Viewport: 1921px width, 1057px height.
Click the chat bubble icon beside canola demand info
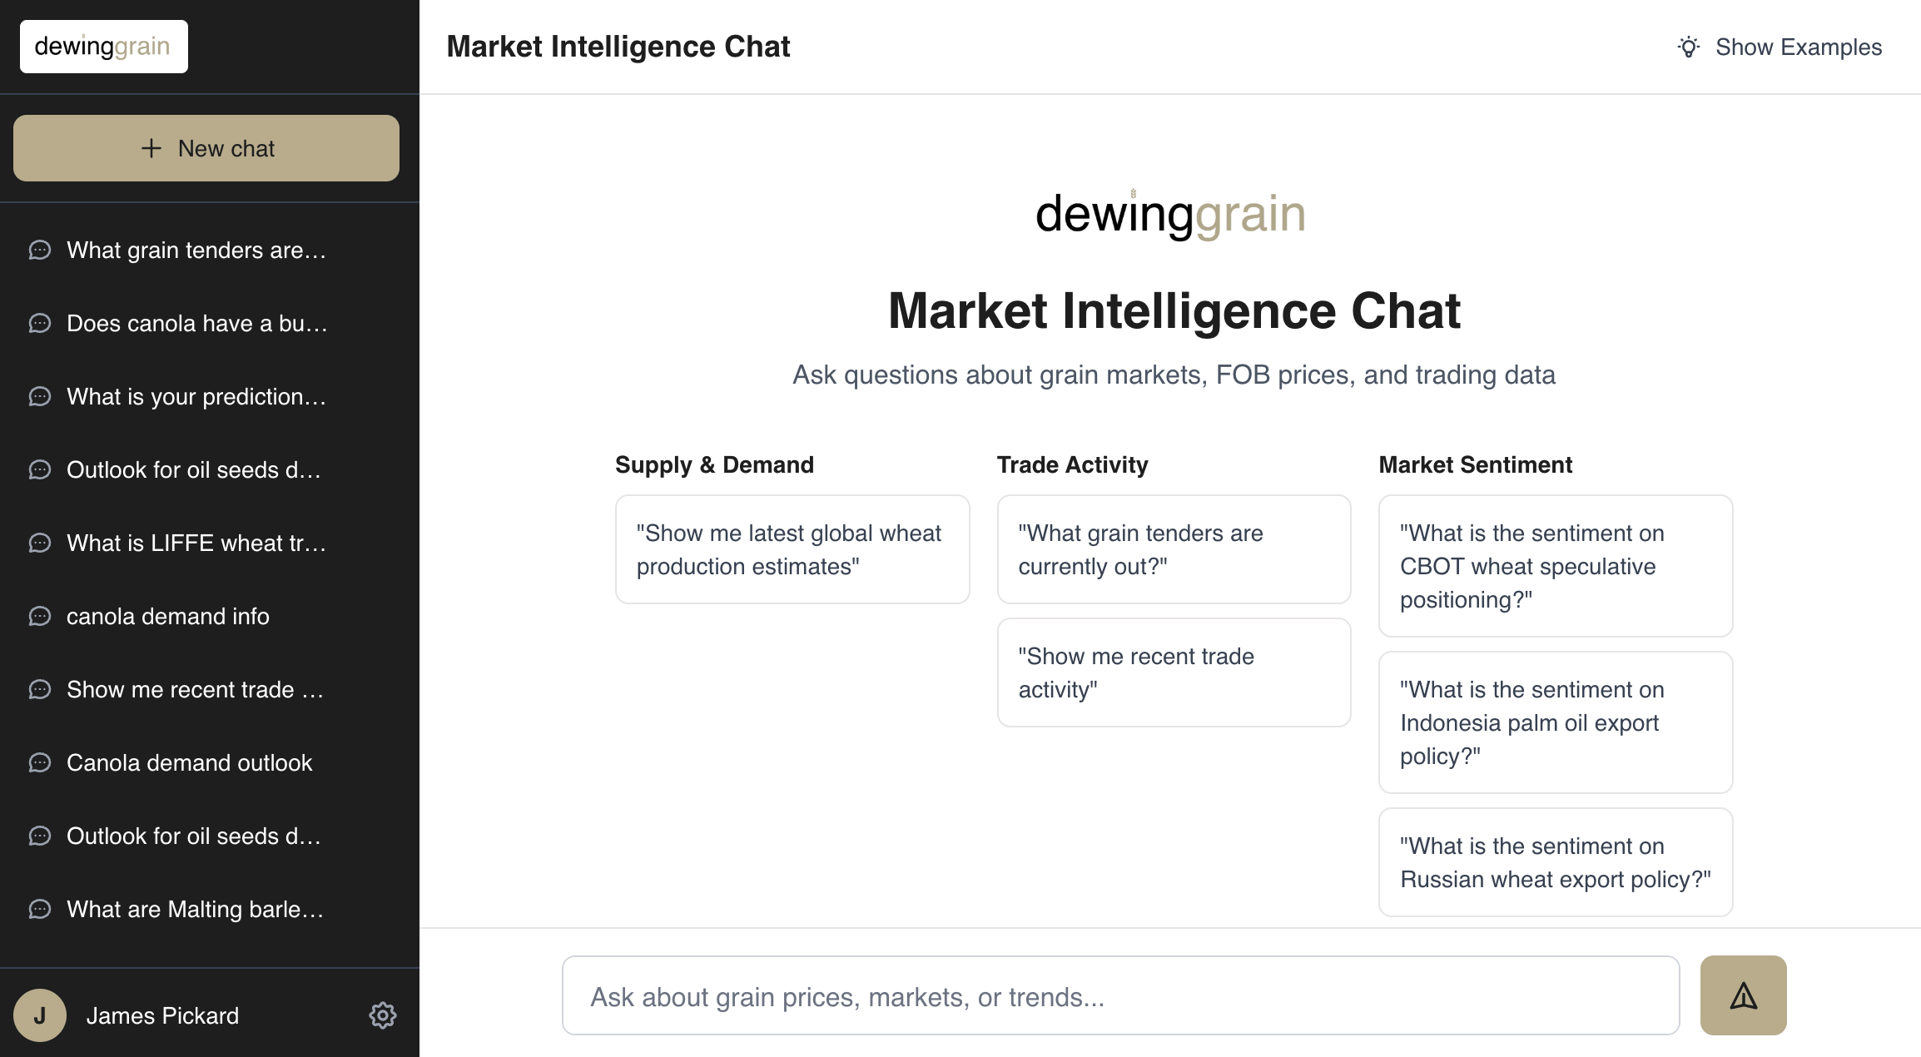pyautogui.click(x=39, y=617)
